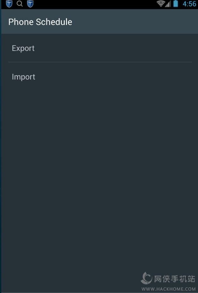Tap empty status bar space between shield and Wi-Fi

(95, 4)
